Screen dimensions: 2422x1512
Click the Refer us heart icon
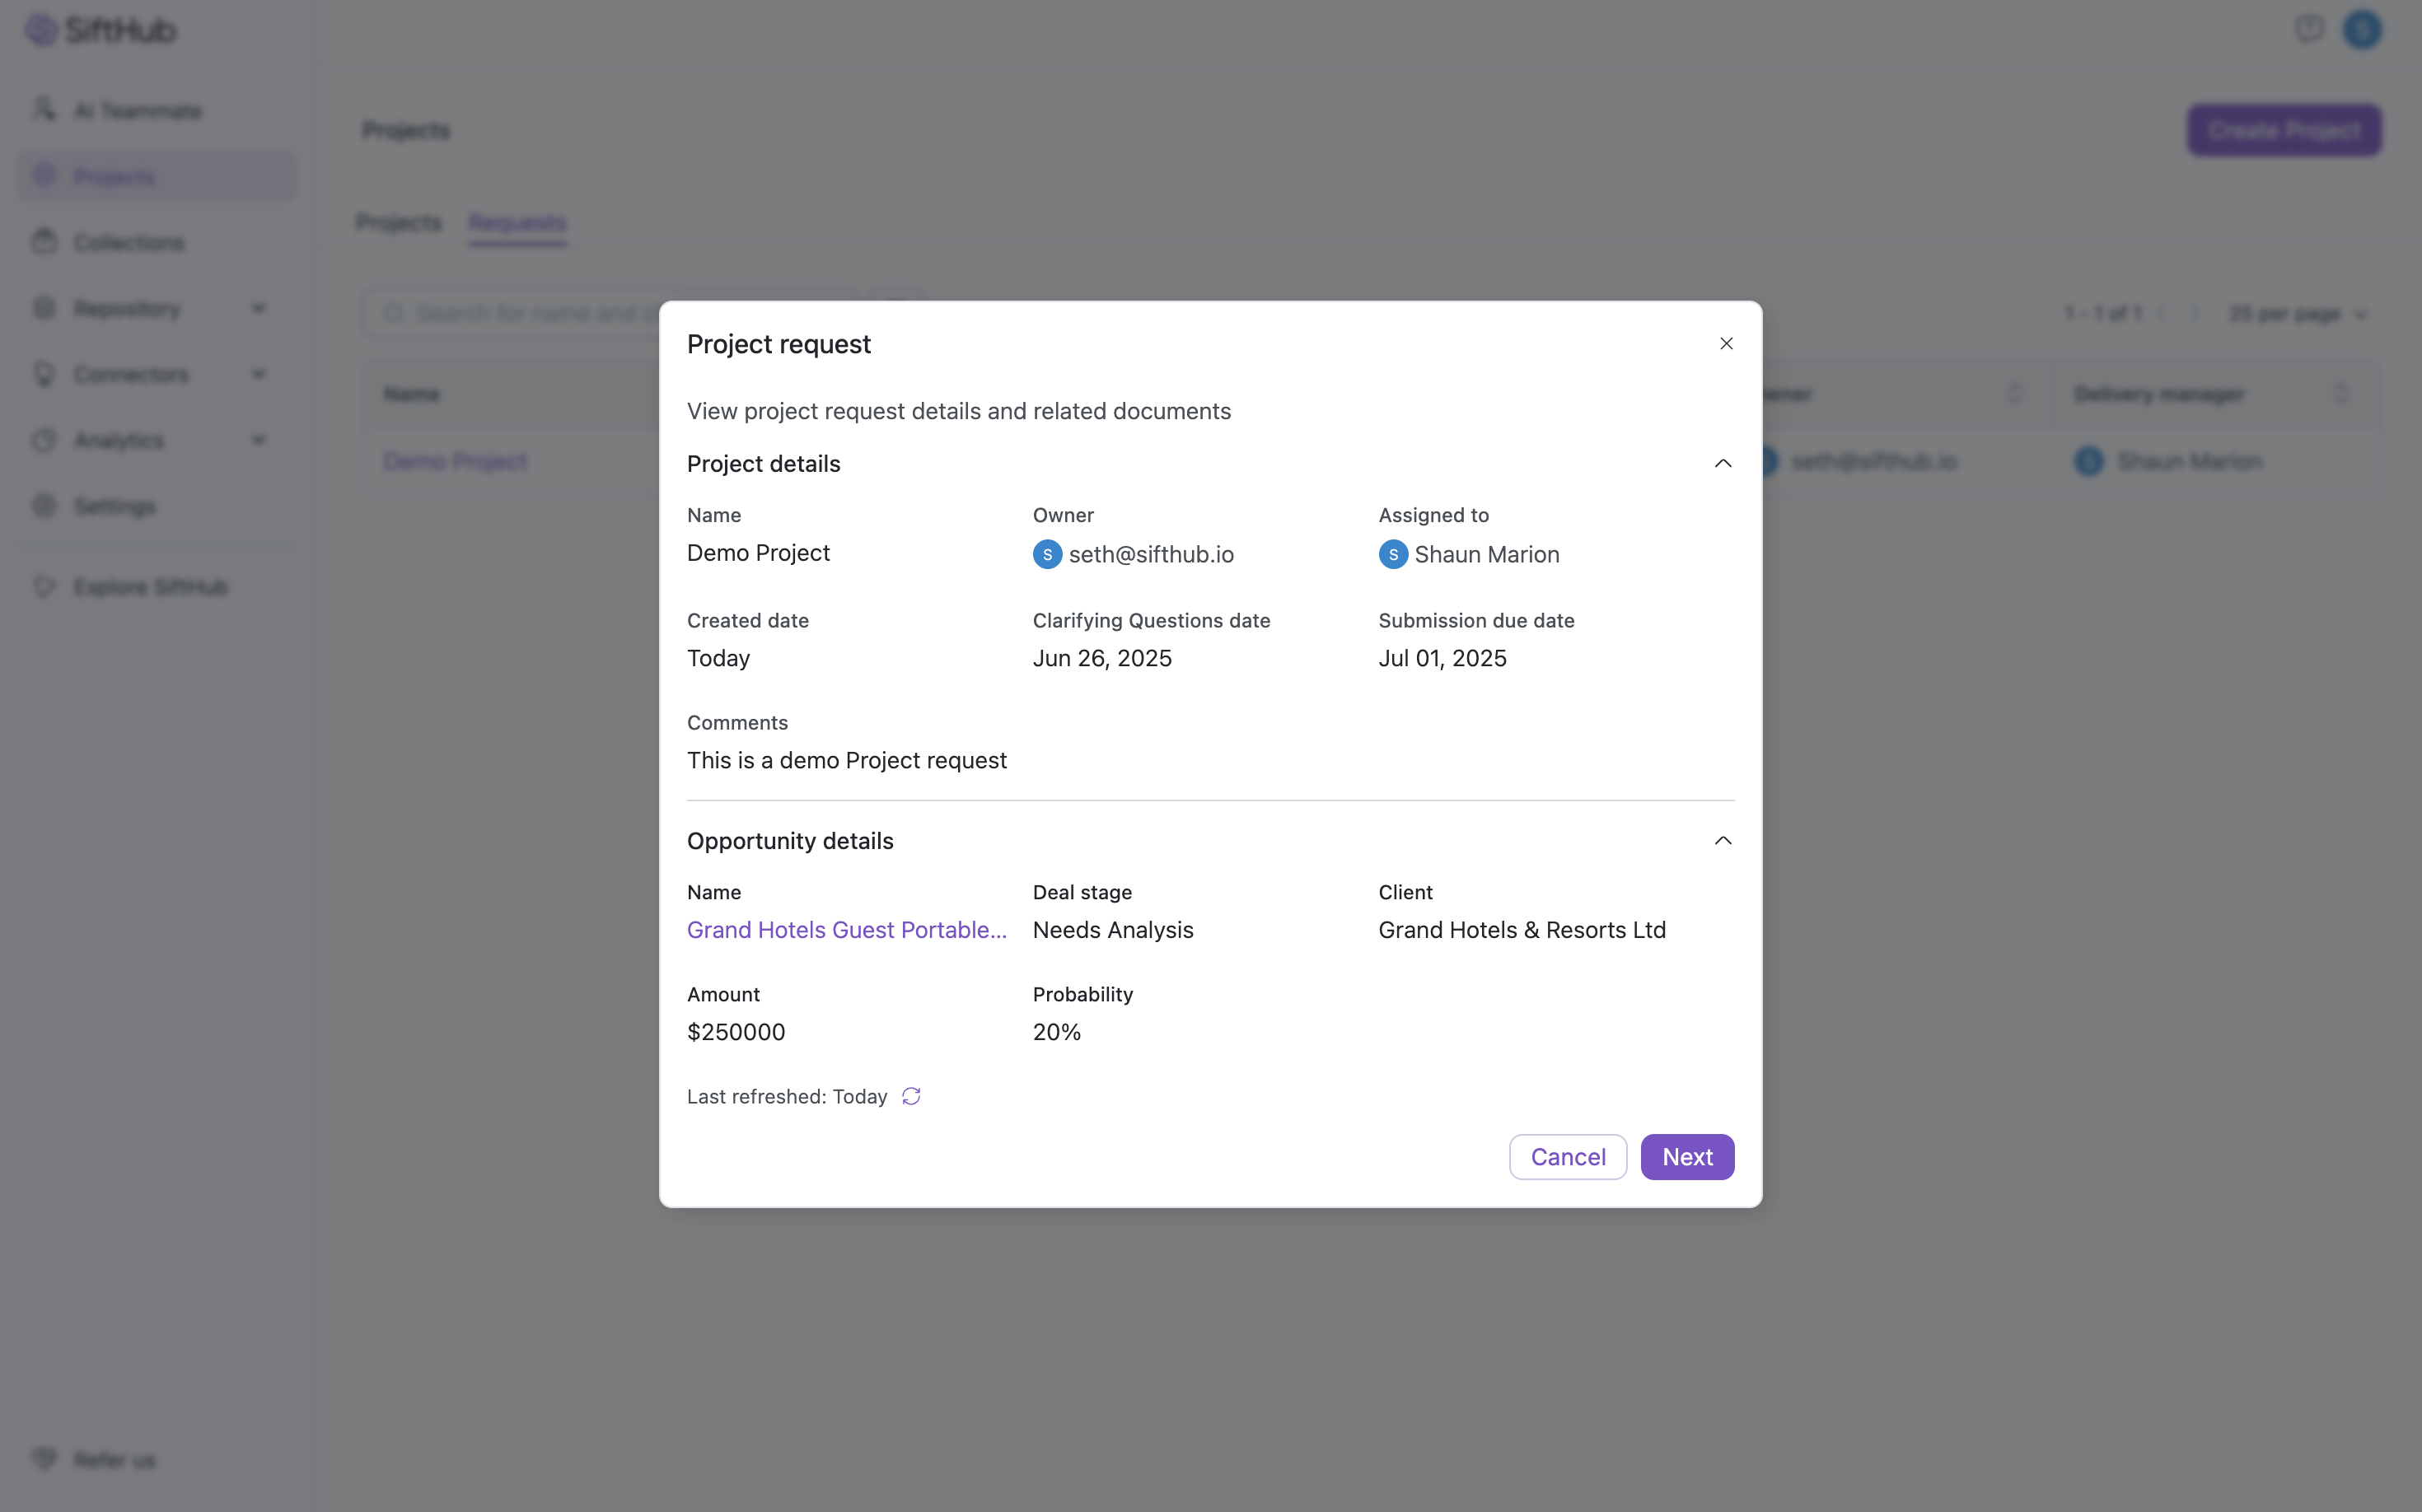point(44,1458)
